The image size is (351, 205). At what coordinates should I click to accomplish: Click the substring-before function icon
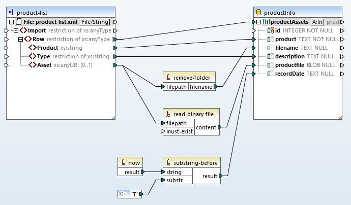168,163
